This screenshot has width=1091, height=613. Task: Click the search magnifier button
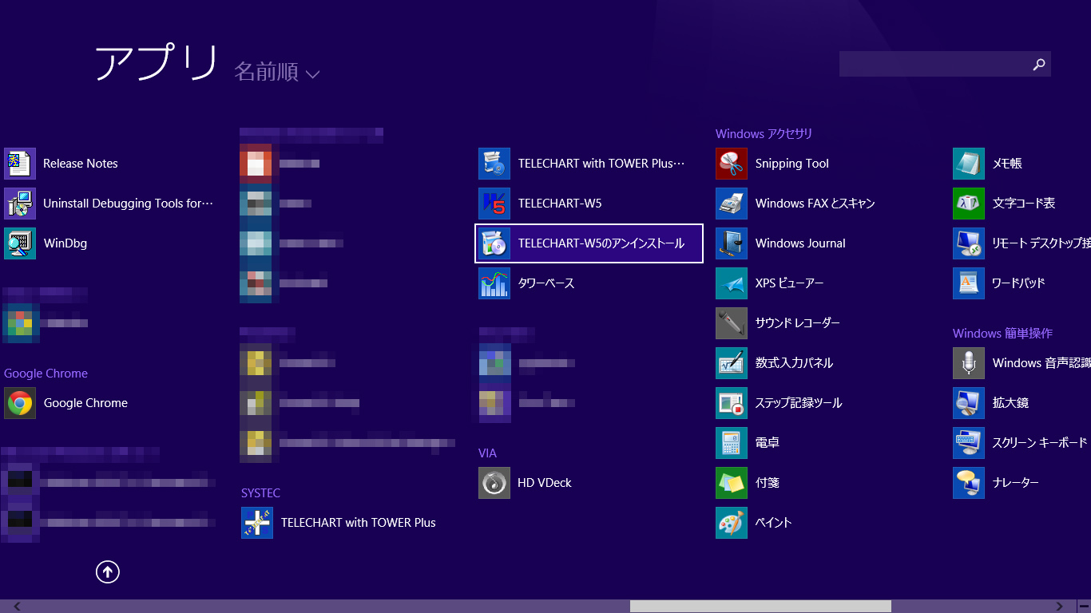(1038, 65)
